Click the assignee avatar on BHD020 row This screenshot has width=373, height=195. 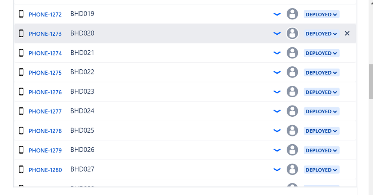[x=292, y=34]
